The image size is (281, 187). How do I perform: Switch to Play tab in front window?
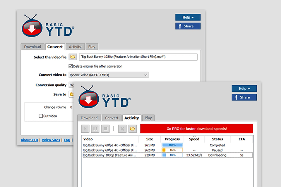click(148, 118)
